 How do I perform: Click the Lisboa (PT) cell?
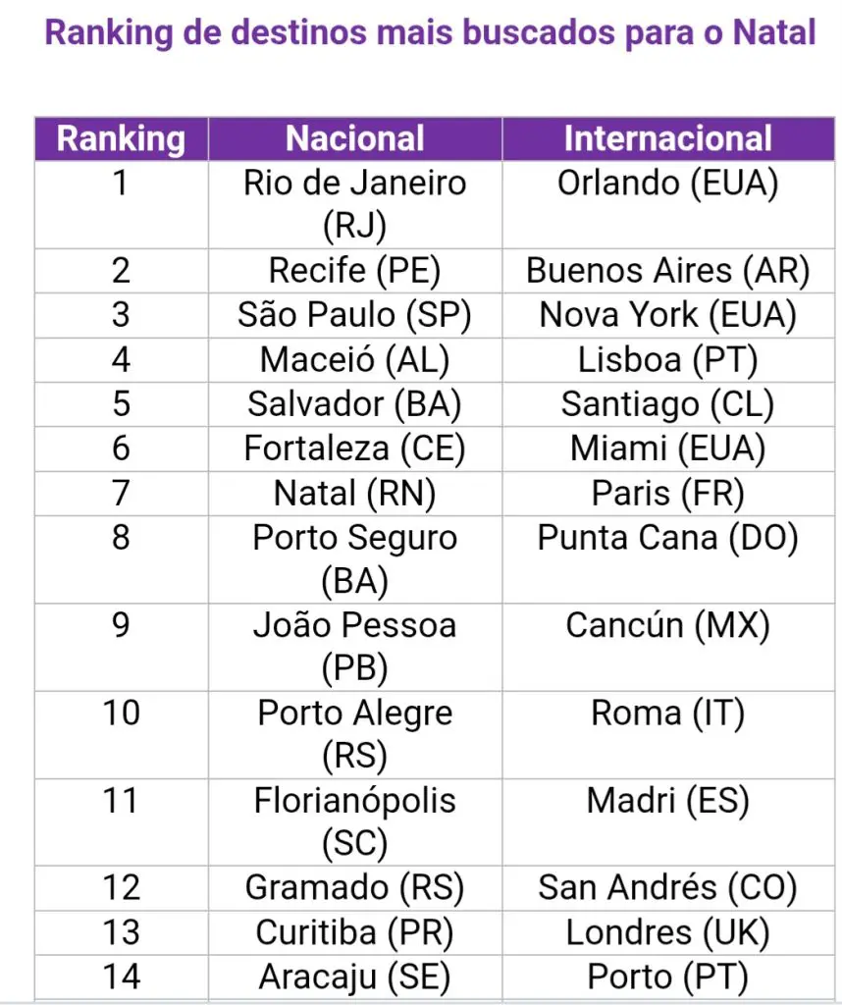668,359
